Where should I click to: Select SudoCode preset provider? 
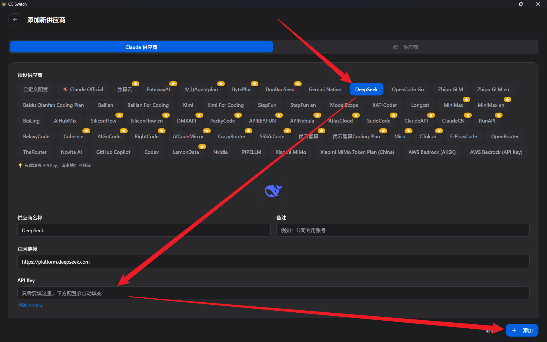coord(379,121)
